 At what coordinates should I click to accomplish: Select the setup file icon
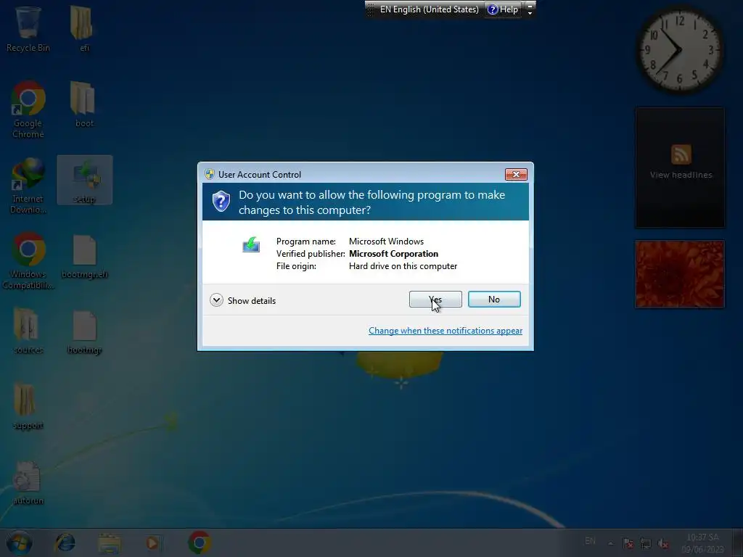click(85, 180)
